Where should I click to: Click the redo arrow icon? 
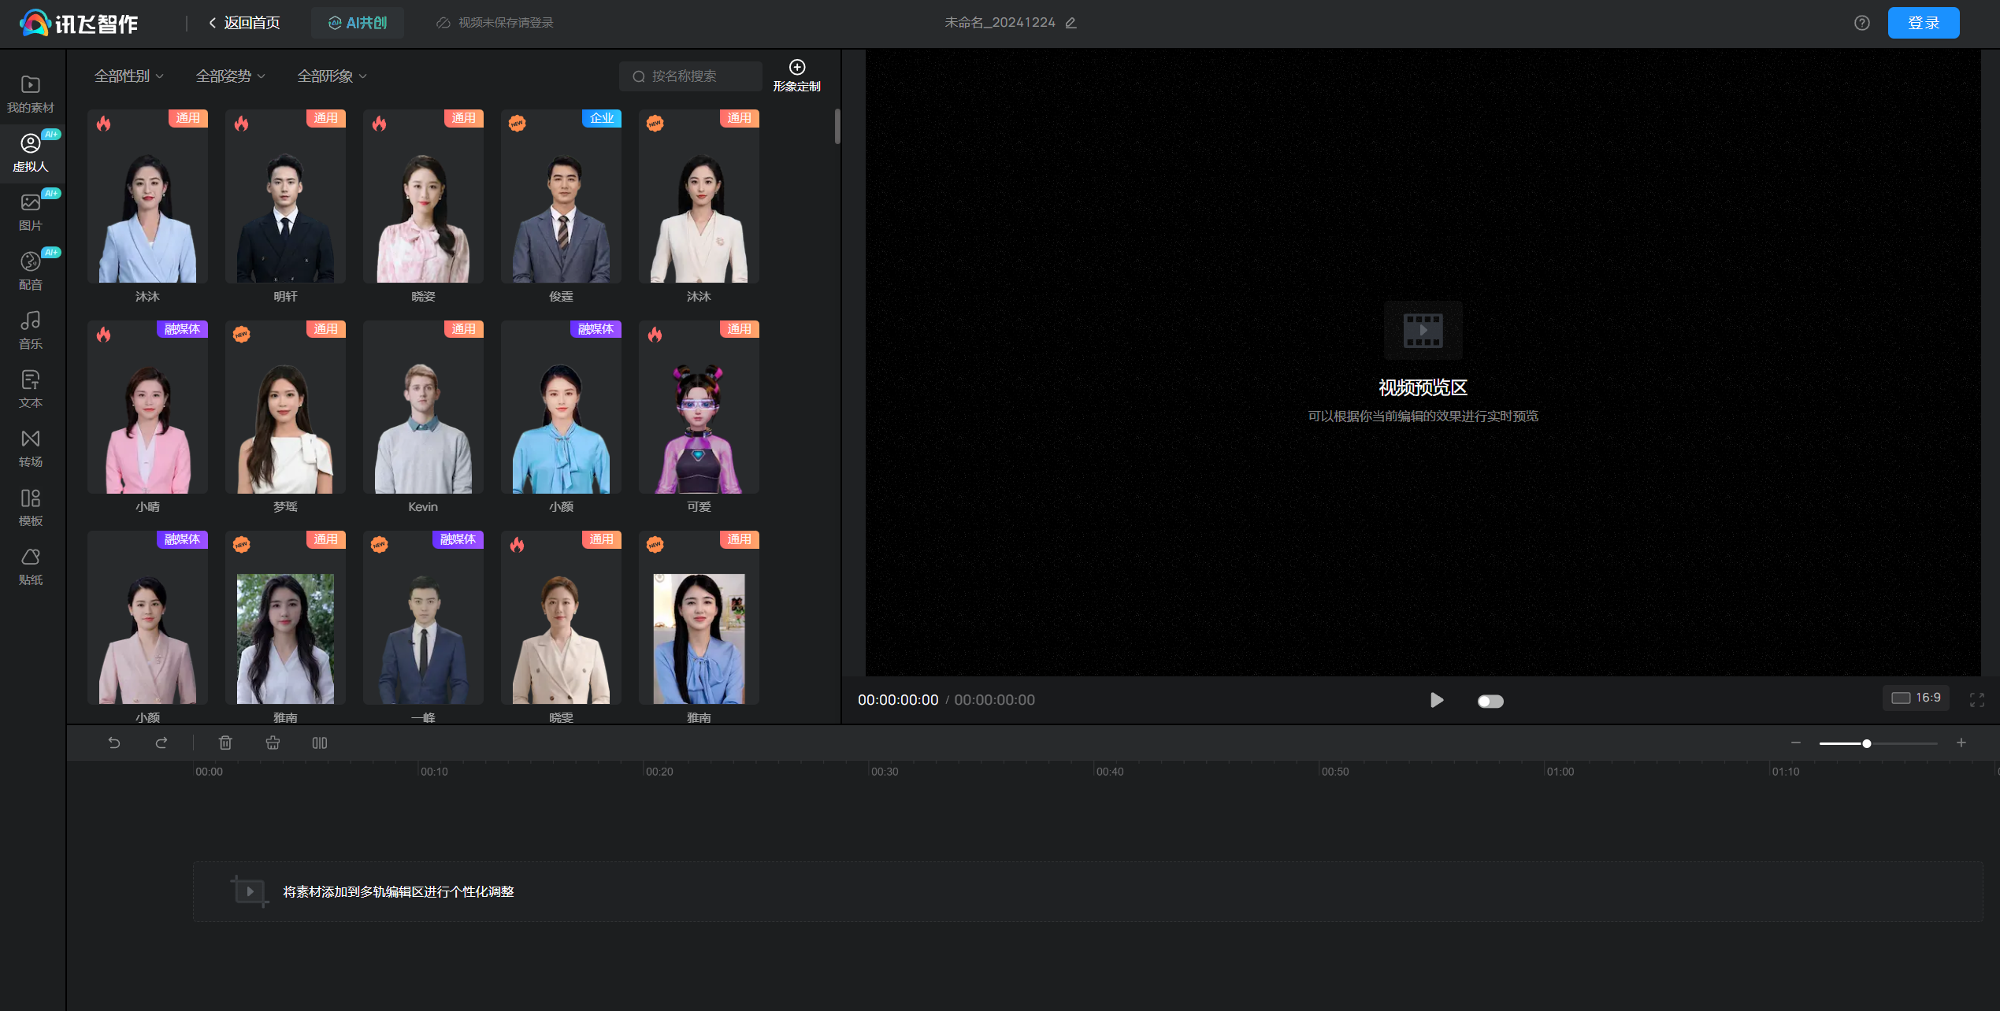tap(161, 743)
